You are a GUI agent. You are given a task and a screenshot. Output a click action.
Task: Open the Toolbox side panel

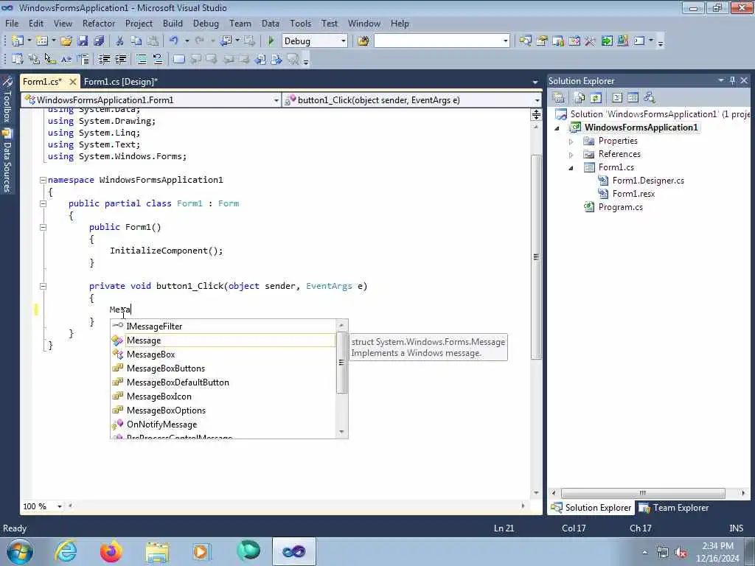[7, 101]
